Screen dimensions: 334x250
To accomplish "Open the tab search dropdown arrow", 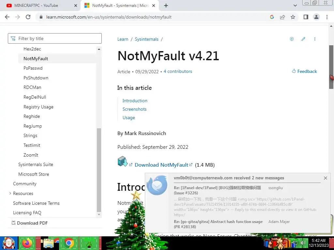I will point(295,6).
